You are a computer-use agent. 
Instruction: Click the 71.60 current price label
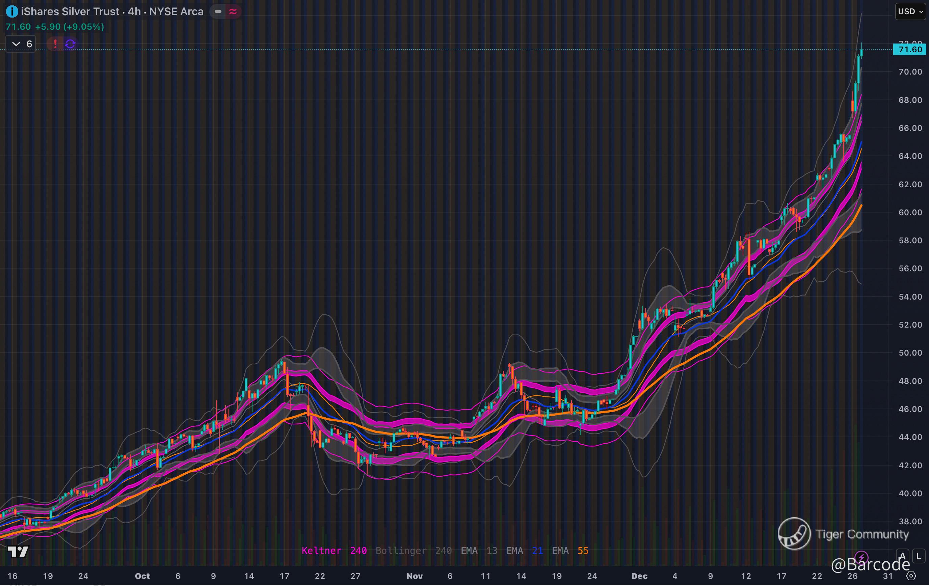tap(910, 49)
